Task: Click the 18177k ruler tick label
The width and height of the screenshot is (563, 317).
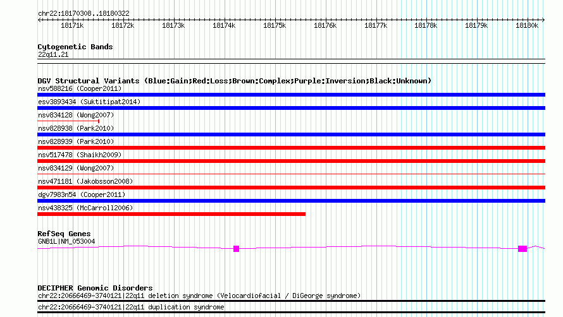Action: click(376, 25)
